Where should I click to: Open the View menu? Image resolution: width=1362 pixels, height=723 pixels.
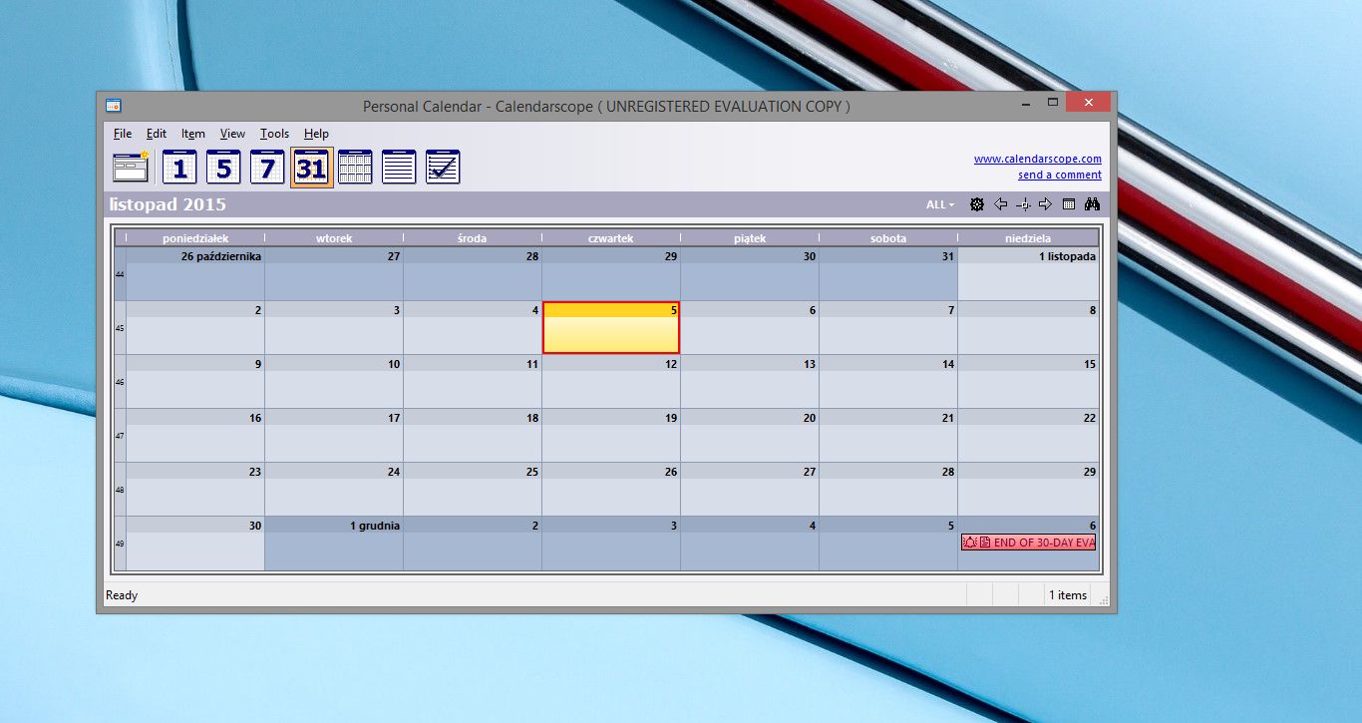point(232,134)
